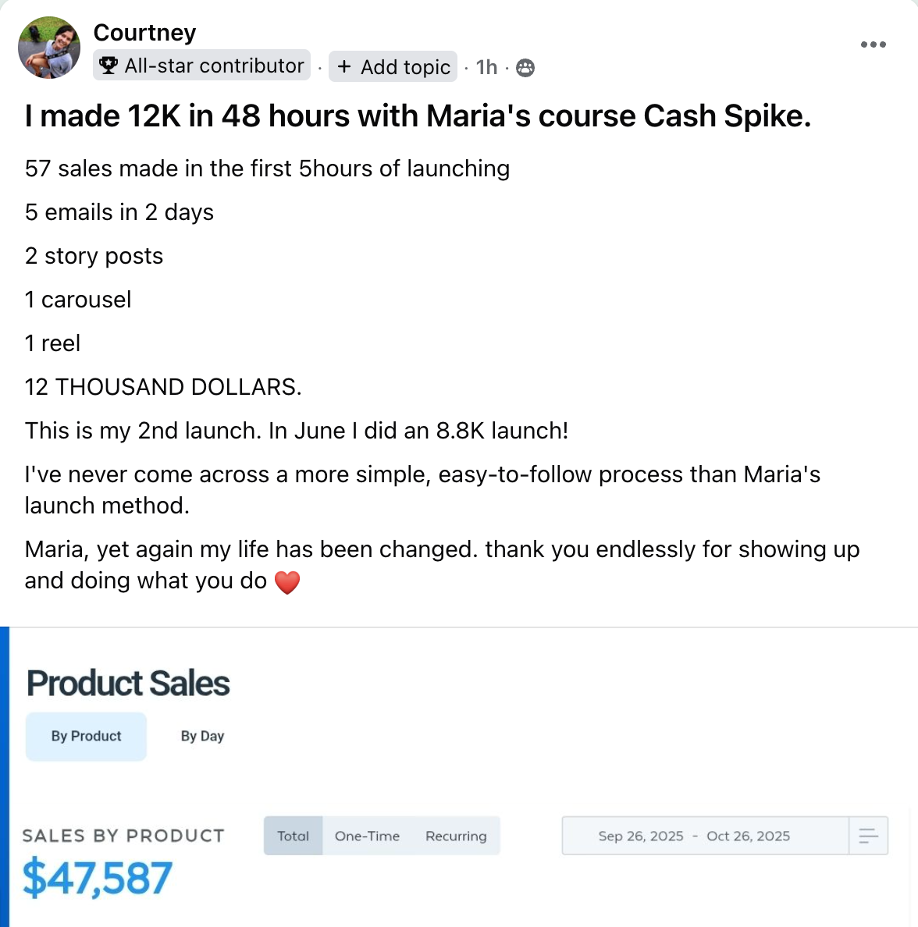Open Courtney's profile via name link
The height and width of the screenshot is (927, 918).
144,33
